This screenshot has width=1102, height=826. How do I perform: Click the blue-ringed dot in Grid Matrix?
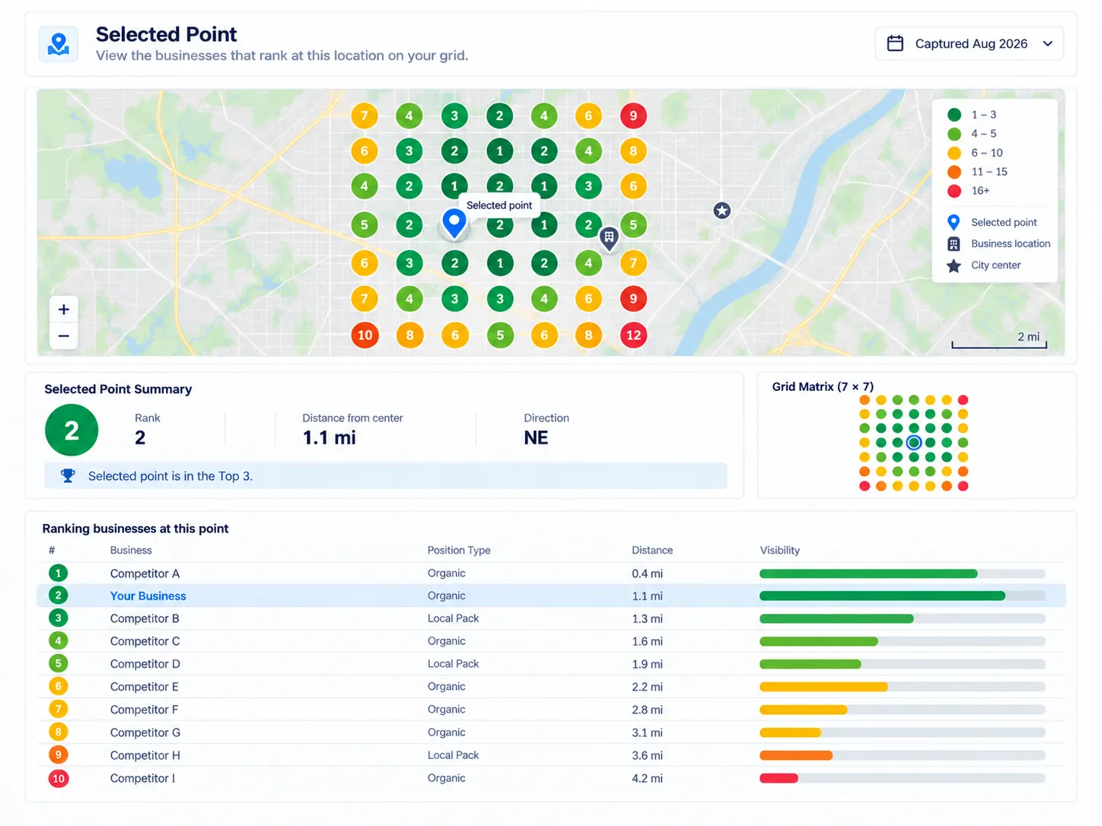click(914, 443)
